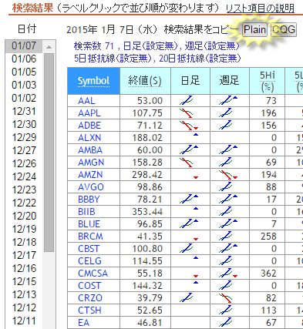Click AMZN's red downtrend 週足 icon
Image resolution: width=303 pixels, height=329 pixels.
(x=225, y=174)
